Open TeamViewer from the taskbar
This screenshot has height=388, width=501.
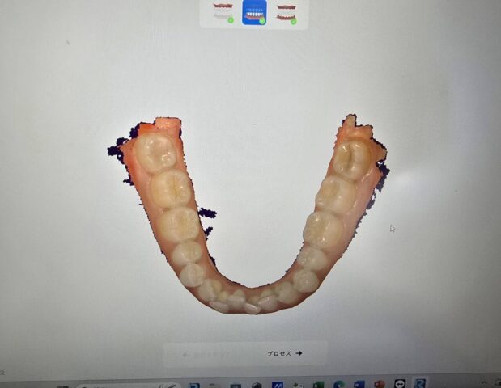400,385
